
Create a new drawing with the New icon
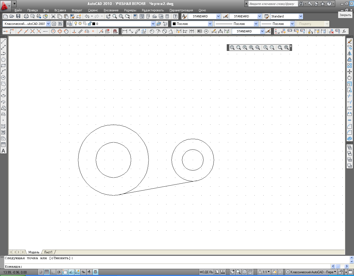pyautogui.click(x=6, y=16)
